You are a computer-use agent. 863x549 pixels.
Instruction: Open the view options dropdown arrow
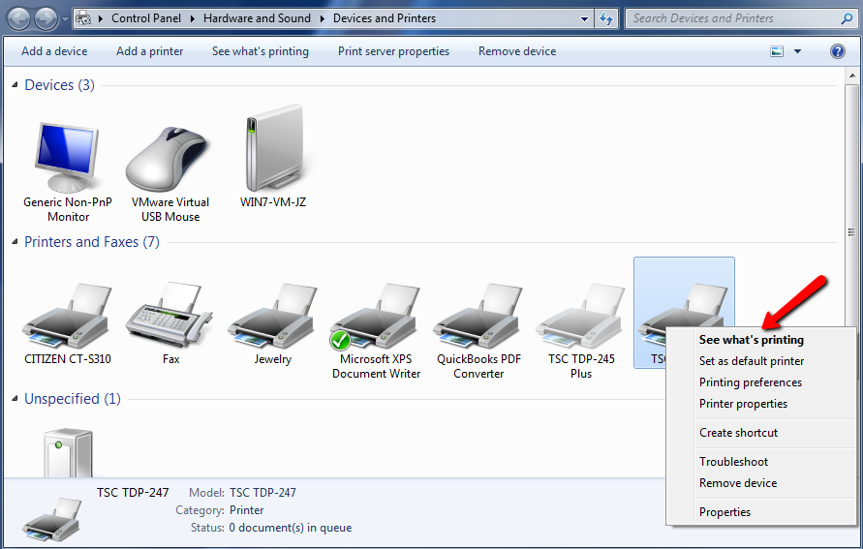pos(797,51)
